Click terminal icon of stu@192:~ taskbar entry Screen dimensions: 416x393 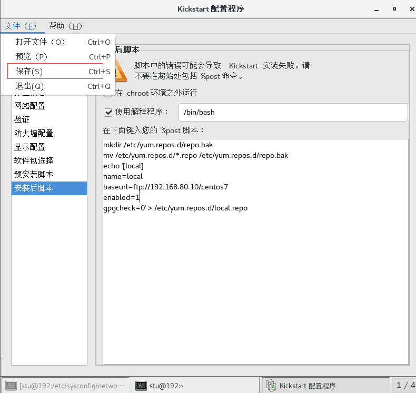coord(141,386)
